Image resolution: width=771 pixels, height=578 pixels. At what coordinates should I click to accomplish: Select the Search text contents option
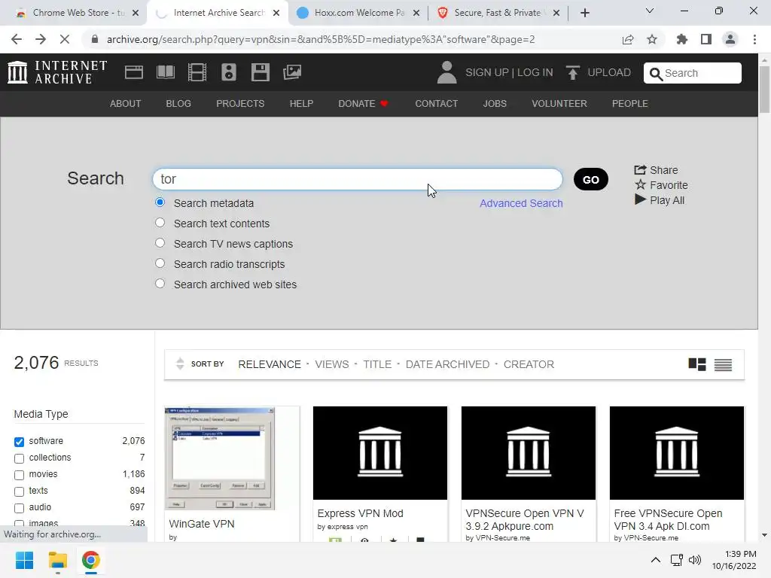(x=160, y=223)
